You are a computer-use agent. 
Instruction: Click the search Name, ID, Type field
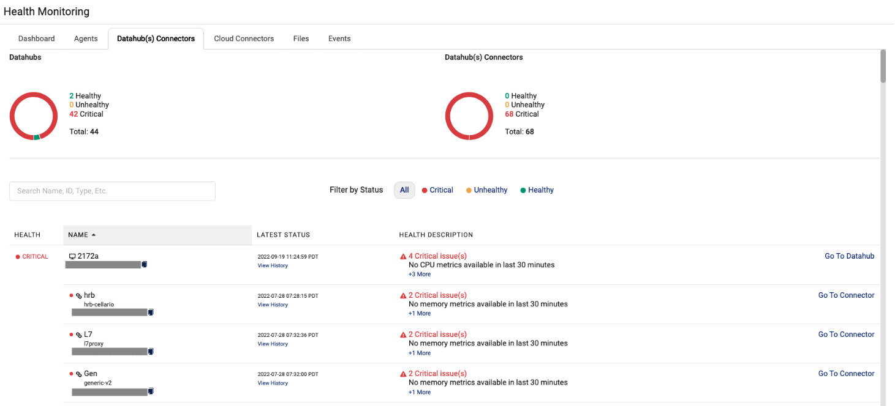[112, 191]
